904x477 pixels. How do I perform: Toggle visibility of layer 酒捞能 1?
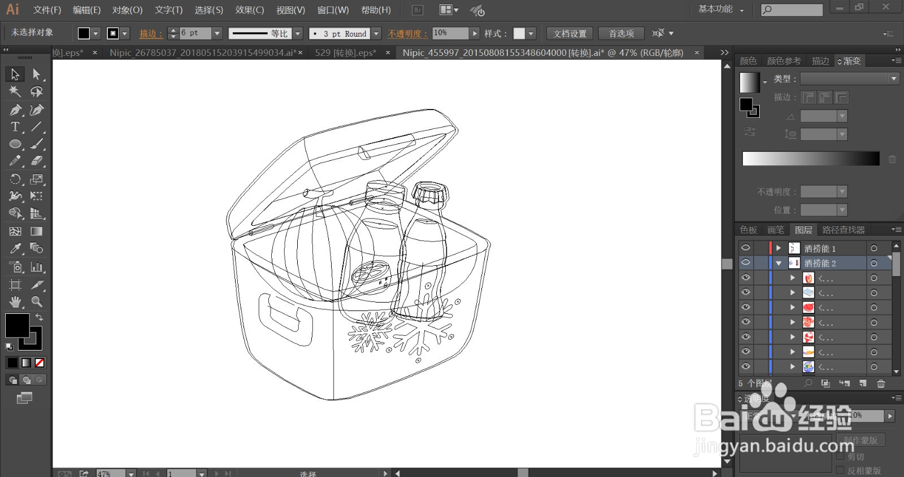tap(746, 248)
